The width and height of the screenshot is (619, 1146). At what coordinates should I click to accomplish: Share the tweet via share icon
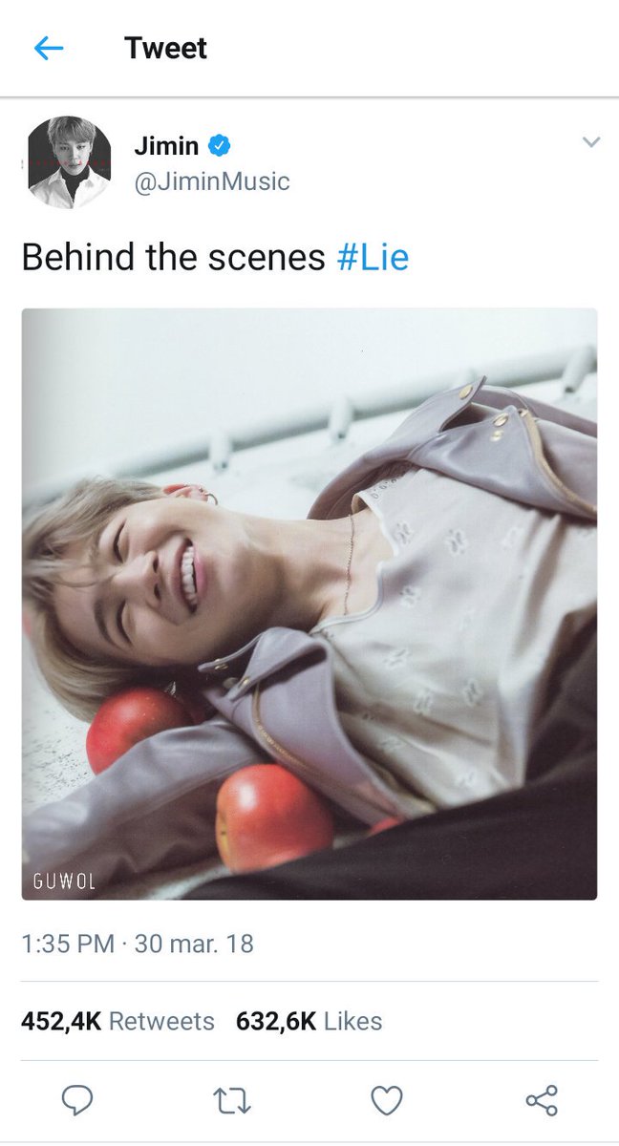[542, 1101]
